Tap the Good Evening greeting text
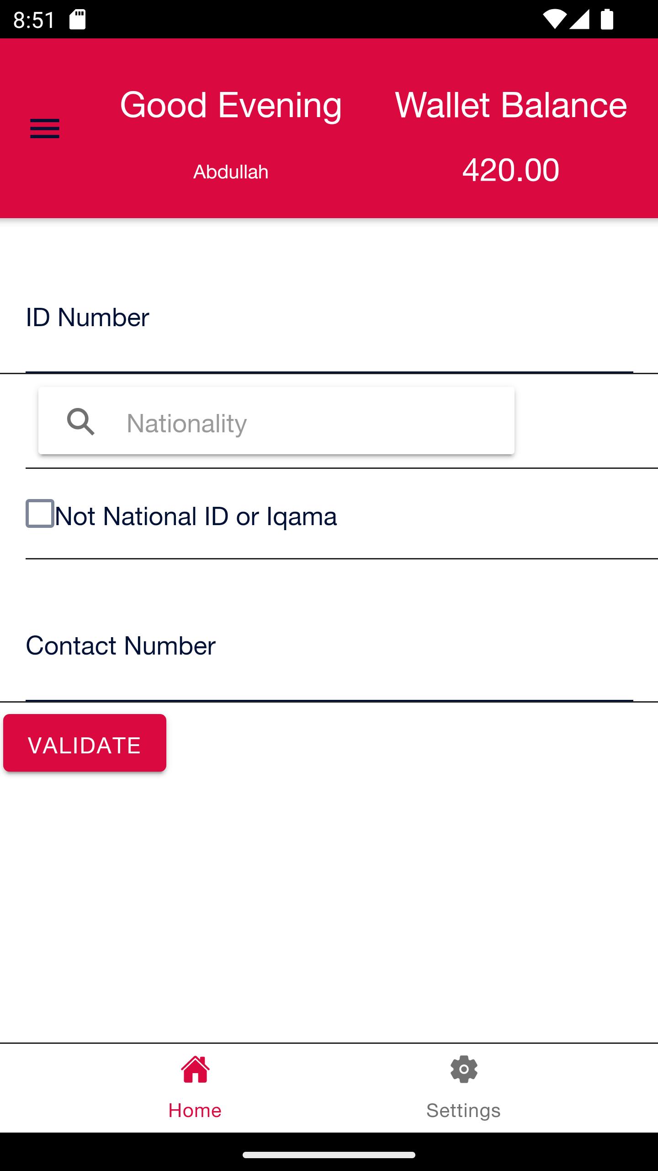Image resolution: width=658 pixels, height=1171 pixels. [231, 105]
